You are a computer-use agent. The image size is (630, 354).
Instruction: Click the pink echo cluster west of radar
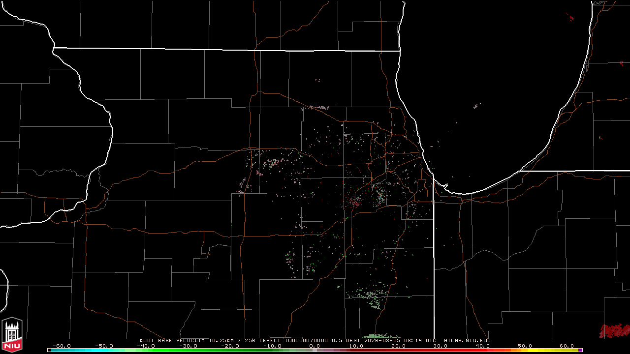(270, 164)
